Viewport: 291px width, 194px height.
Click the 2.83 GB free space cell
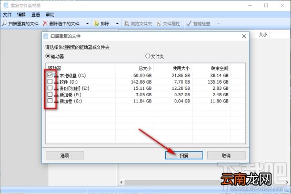click(x=220, y=88)
